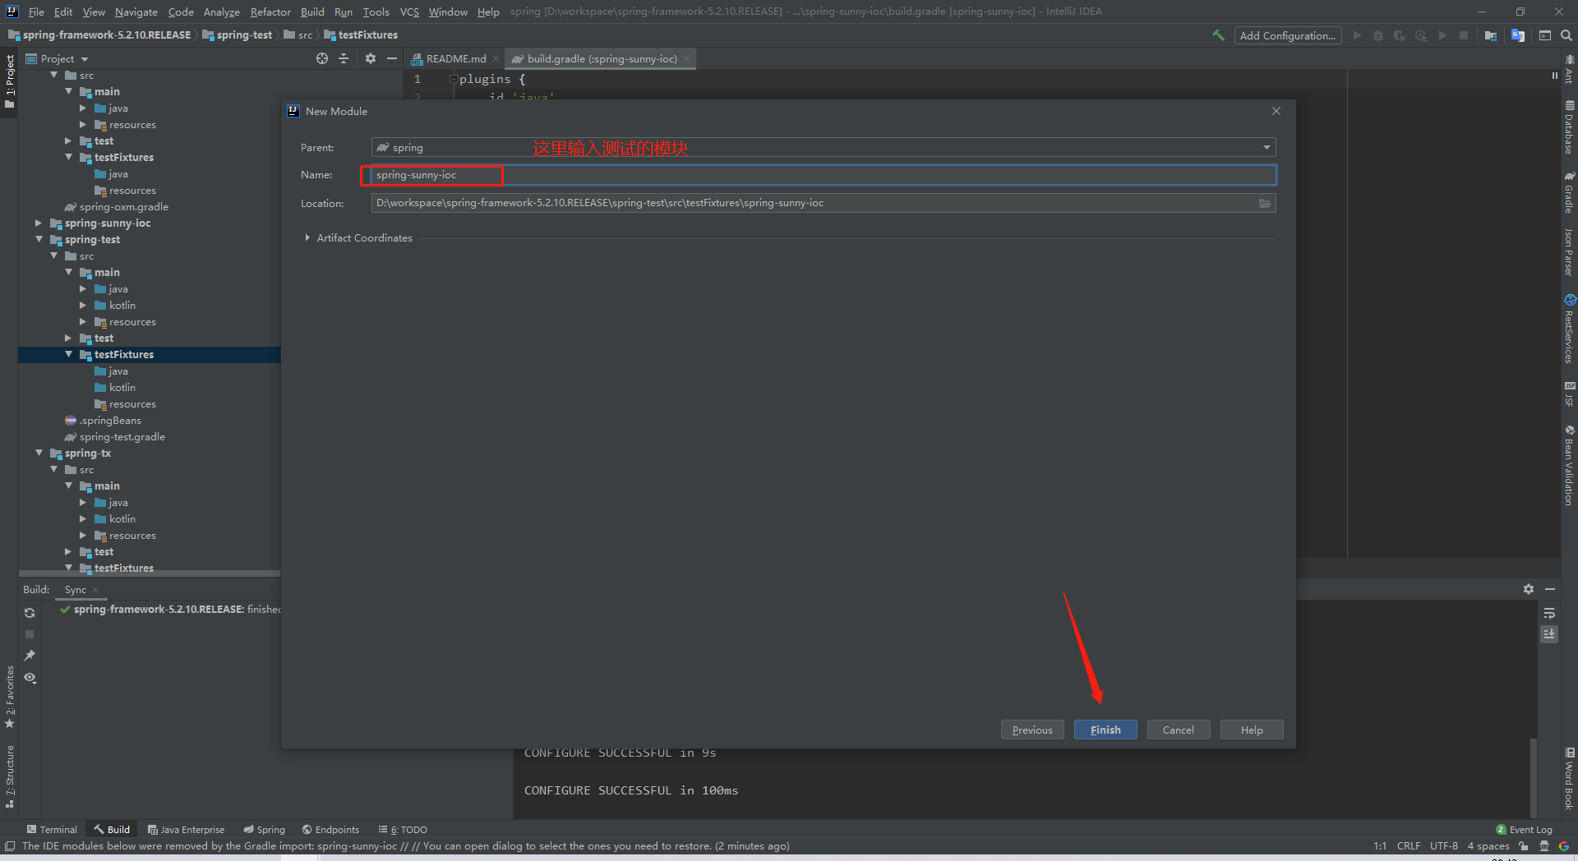Toggle scroll to end icon in Build output
This screenshot has width=1578, height=861.
pos(1549,634)
